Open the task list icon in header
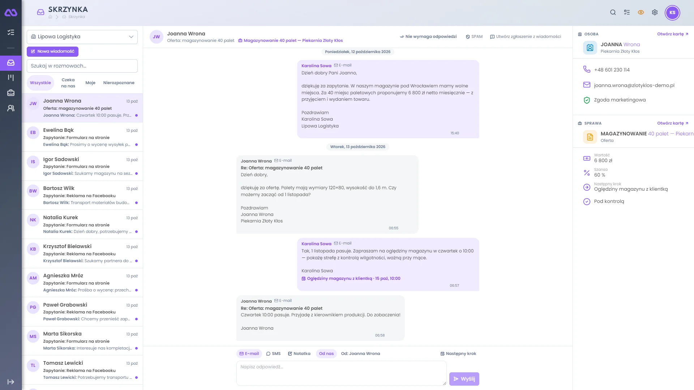This screenshot has width=694, height=390. pyautogui.click(x=627, y=12)
